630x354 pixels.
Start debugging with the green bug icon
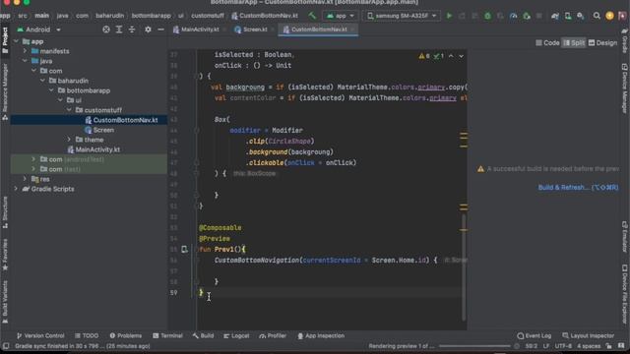[487, 16]
